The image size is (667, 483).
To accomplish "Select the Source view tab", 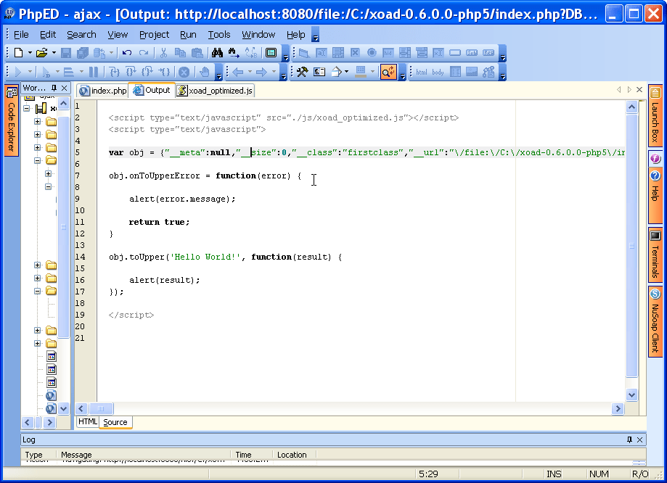I will [x=115, y=422].
